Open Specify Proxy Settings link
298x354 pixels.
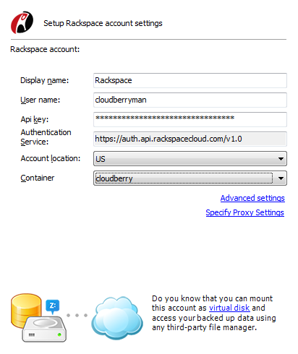[x=244, y=212]
